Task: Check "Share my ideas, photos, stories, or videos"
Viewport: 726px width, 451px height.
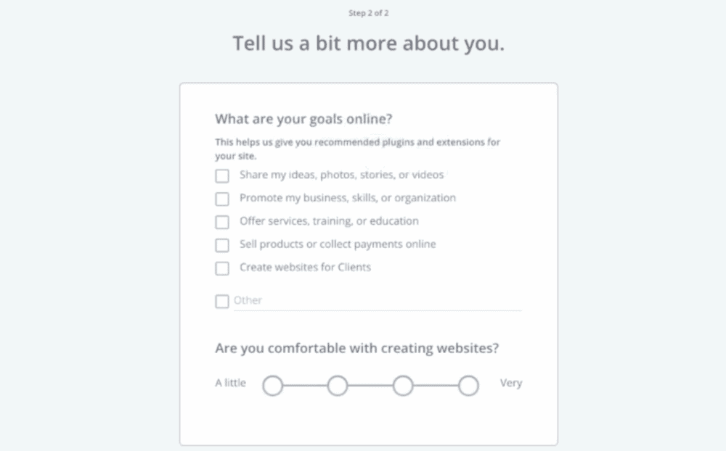Action: [222, 175]
